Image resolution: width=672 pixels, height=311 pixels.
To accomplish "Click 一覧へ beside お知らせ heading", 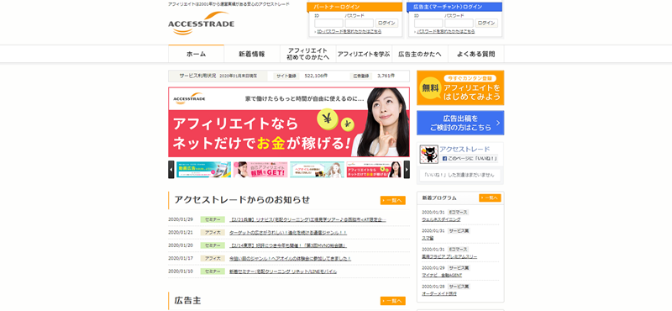I will [x=392, y=200].
